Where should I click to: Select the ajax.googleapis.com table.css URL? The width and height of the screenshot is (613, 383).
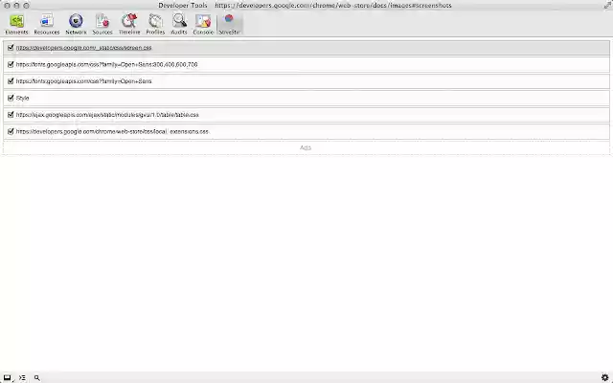point(107,115)
